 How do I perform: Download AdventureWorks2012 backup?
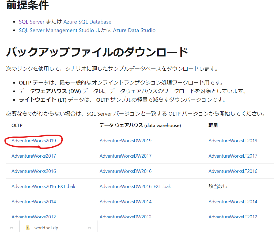(34, 217)
